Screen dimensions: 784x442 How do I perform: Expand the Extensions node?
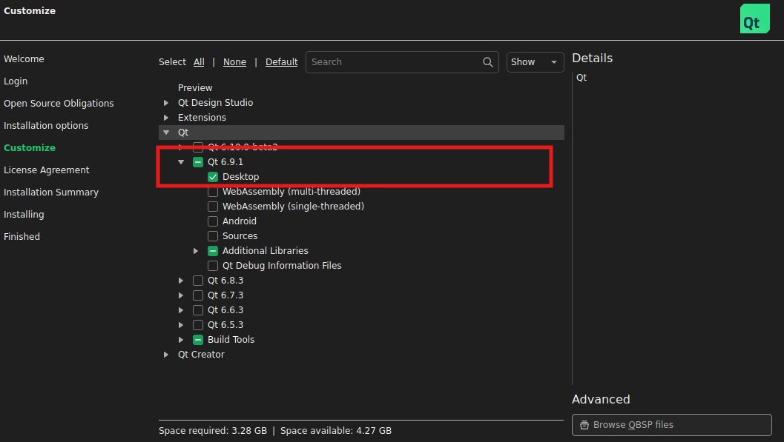coord(166,118)
